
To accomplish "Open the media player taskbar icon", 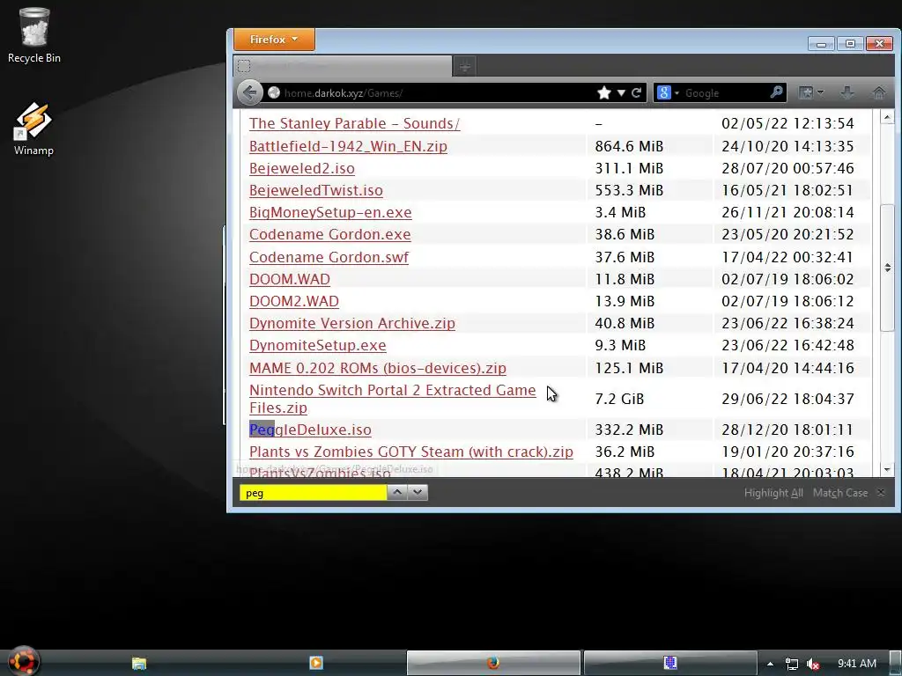I will (316, 663).
